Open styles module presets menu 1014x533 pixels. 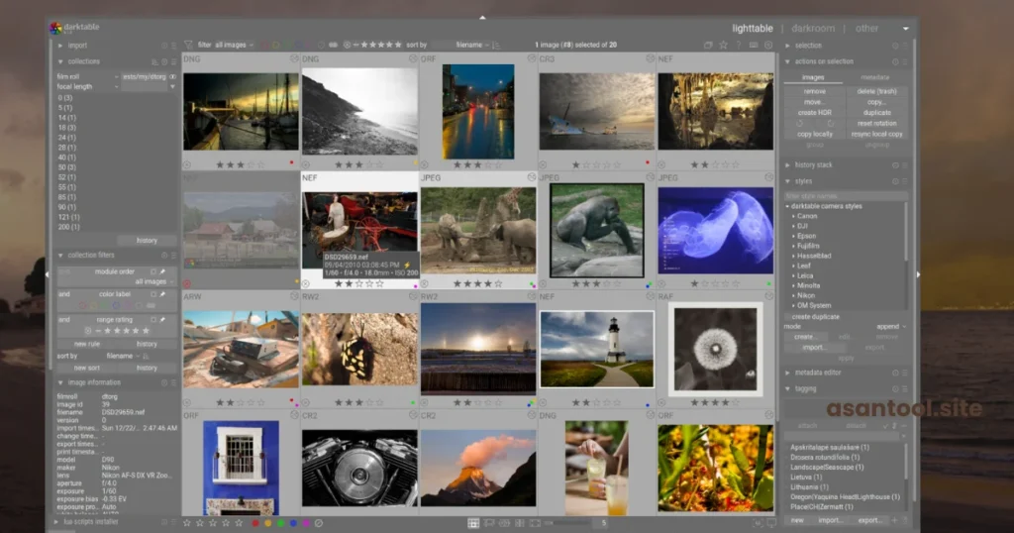[x=905, y=181]
